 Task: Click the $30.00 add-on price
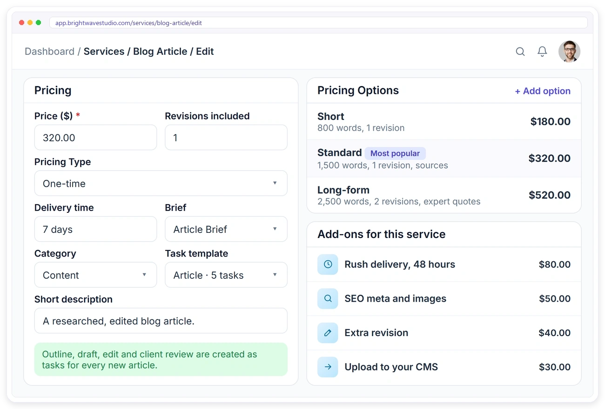(555, 367)
